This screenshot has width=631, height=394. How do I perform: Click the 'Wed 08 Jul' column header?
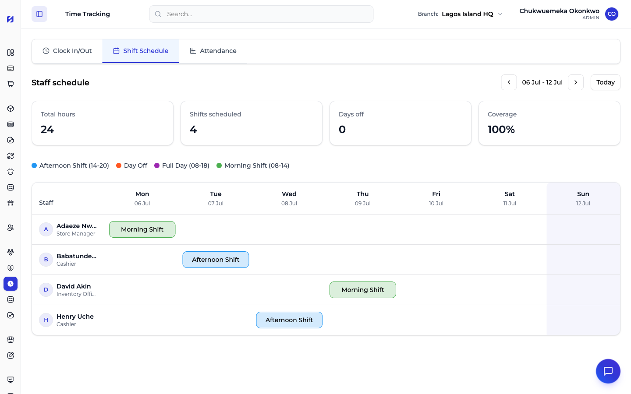289,198
